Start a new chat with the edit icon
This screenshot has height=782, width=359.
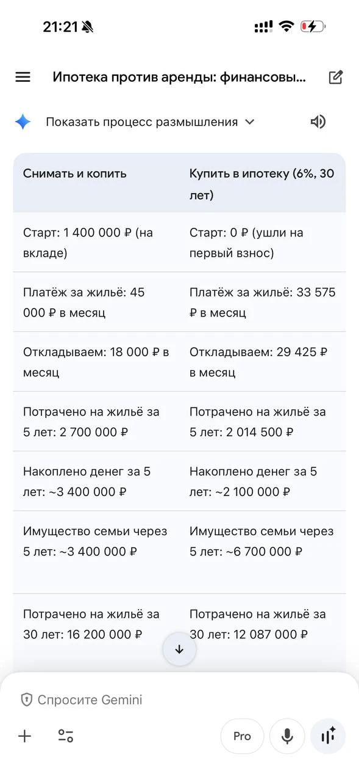[x=335, y=77]
